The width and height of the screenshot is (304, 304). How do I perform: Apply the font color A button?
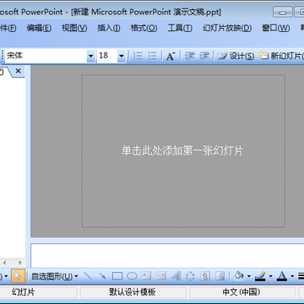pos(282,276)
